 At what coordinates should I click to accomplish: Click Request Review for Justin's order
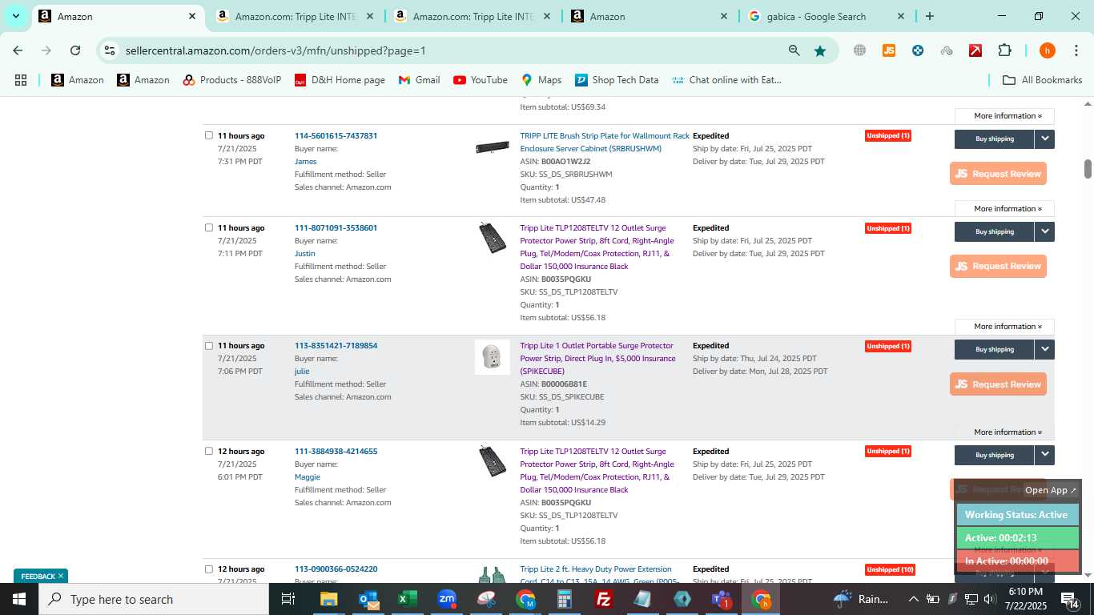click(x=998, y=266)
